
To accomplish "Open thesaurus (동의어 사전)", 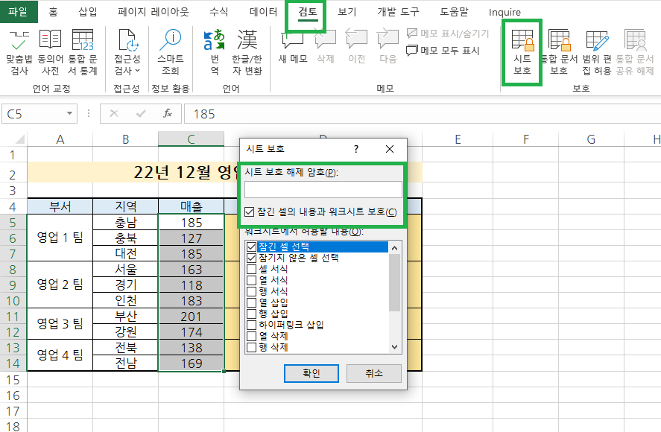I will (x=50, y=53).
